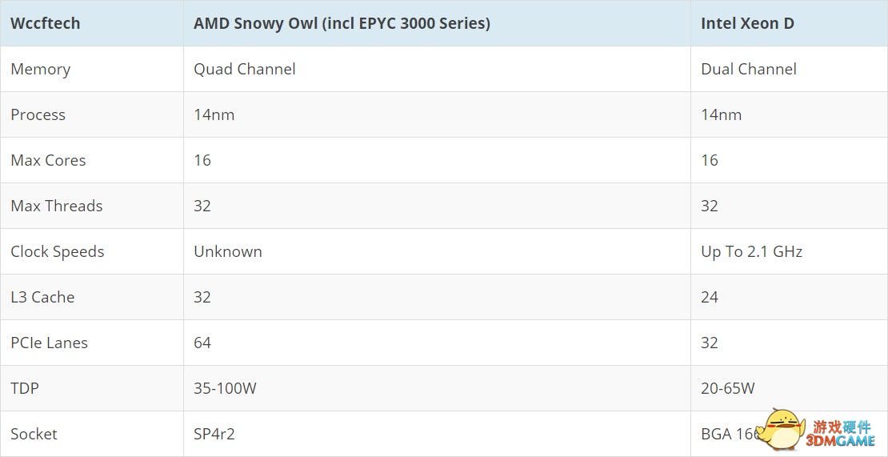Click the L3 Cache row label
Screen dimensions: 888x457
pos(42,297)
